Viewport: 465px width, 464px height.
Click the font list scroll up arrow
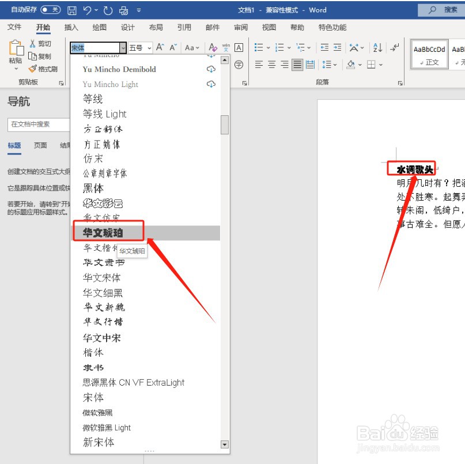pyautogui.click(x=225, y=61)
